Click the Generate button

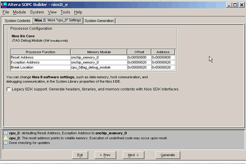point(168,155)
